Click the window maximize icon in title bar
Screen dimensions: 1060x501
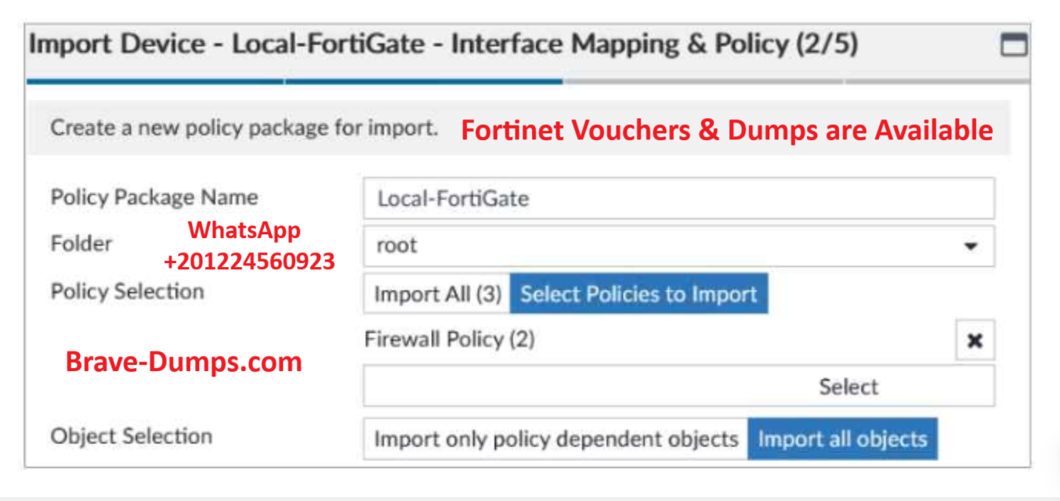pyautogui.click(x=1014, y=46)
